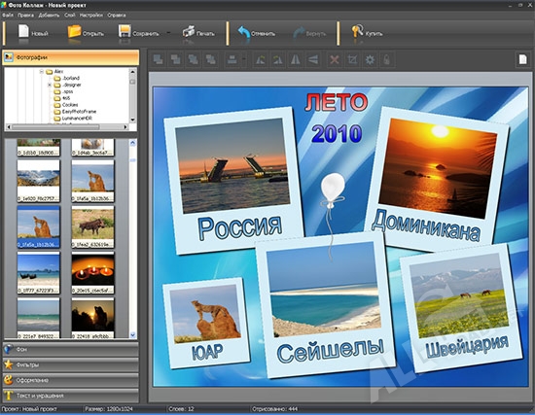Open the Добавить menu

49,15
